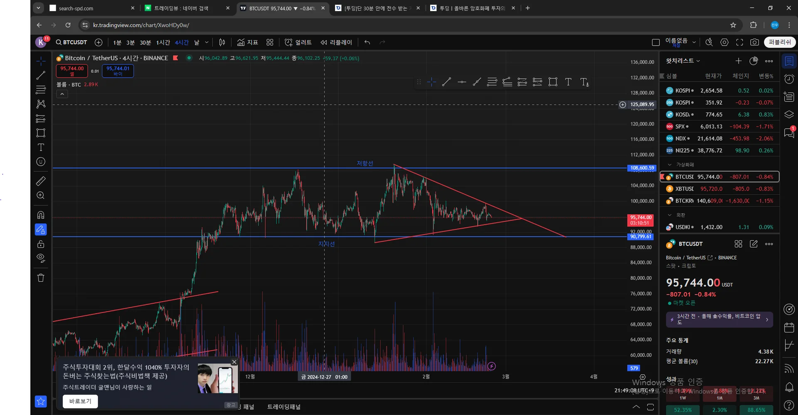Toggle magnet mode for drawing tools
The image size is (798, 415).
click(41, 215)
